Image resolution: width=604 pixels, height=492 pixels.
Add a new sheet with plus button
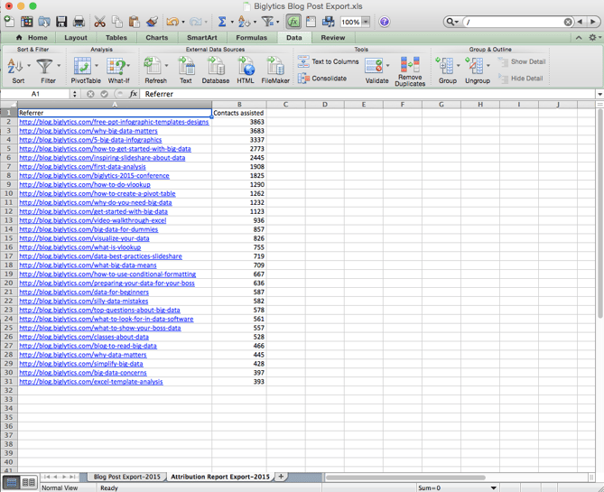[281, 477]
